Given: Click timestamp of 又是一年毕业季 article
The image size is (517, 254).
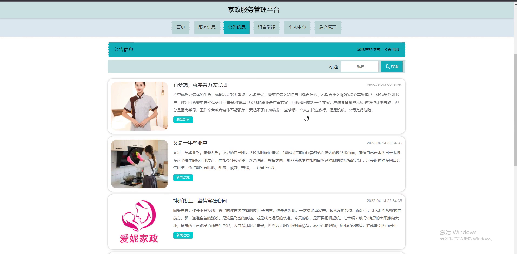Looking at the screenshot, I should [x=384, y=143].
